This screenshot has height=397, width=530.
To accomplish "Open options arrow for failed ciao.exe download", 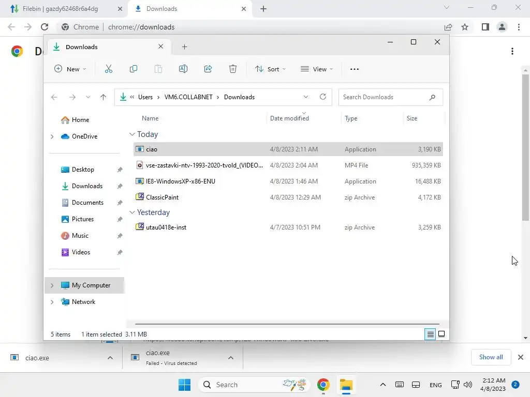I will click(x=231, y=358).
